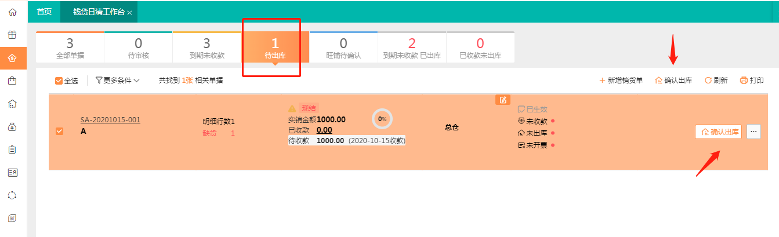Click the 未出库 status icon

pyautogui.click(x=521, y=133)
